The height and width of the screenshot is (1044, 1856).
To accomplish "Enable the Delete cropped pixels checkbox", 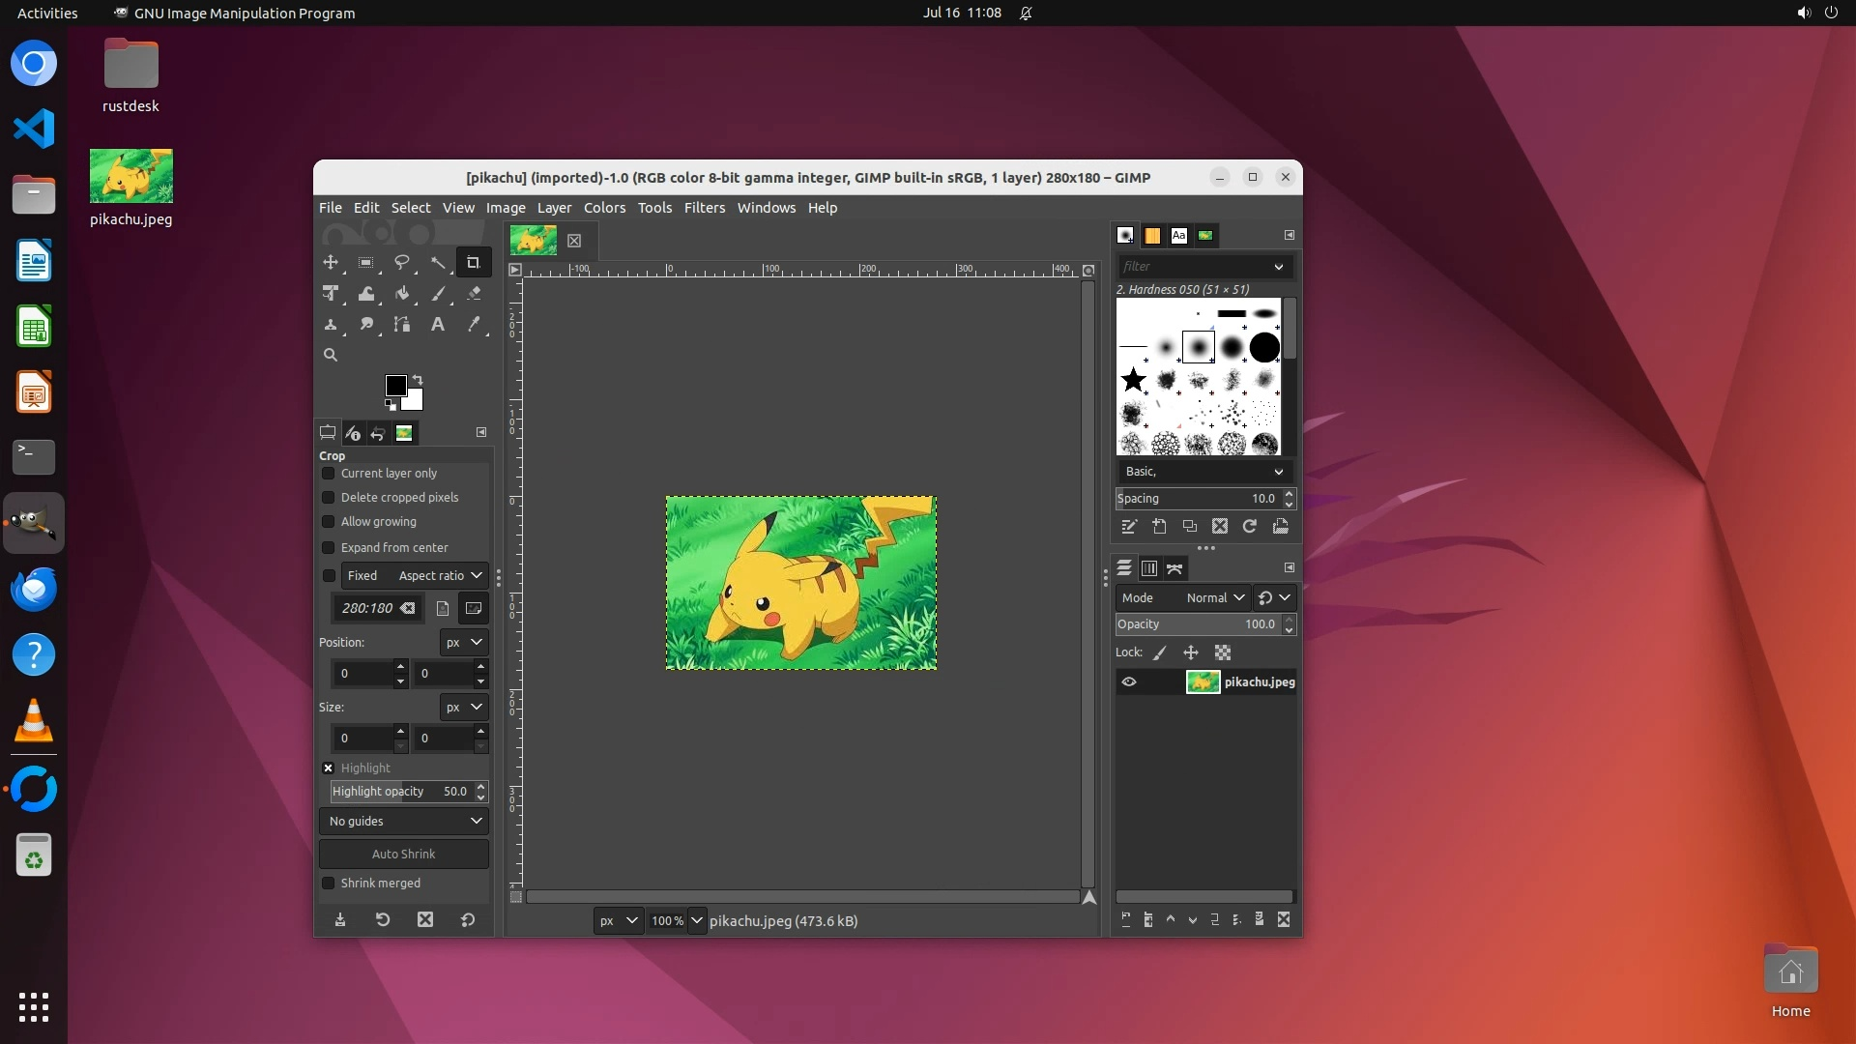I will pyautogui.click(x=329, y=498).
